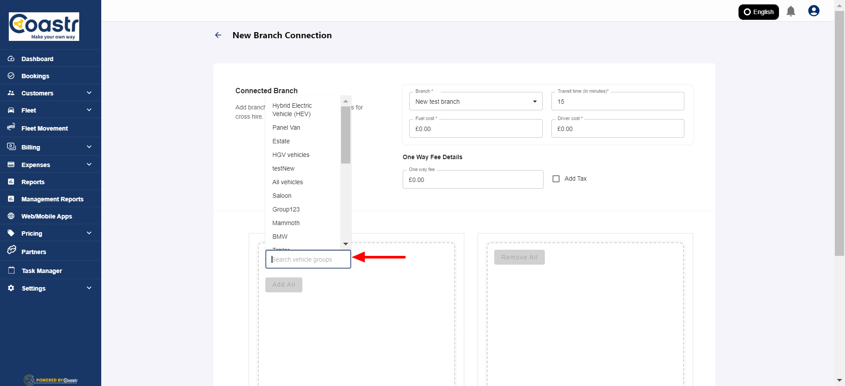The height and width of the screenshot is (386, 845).
Task: Expand the Settings submenu chevron
Action: (89, 288)
